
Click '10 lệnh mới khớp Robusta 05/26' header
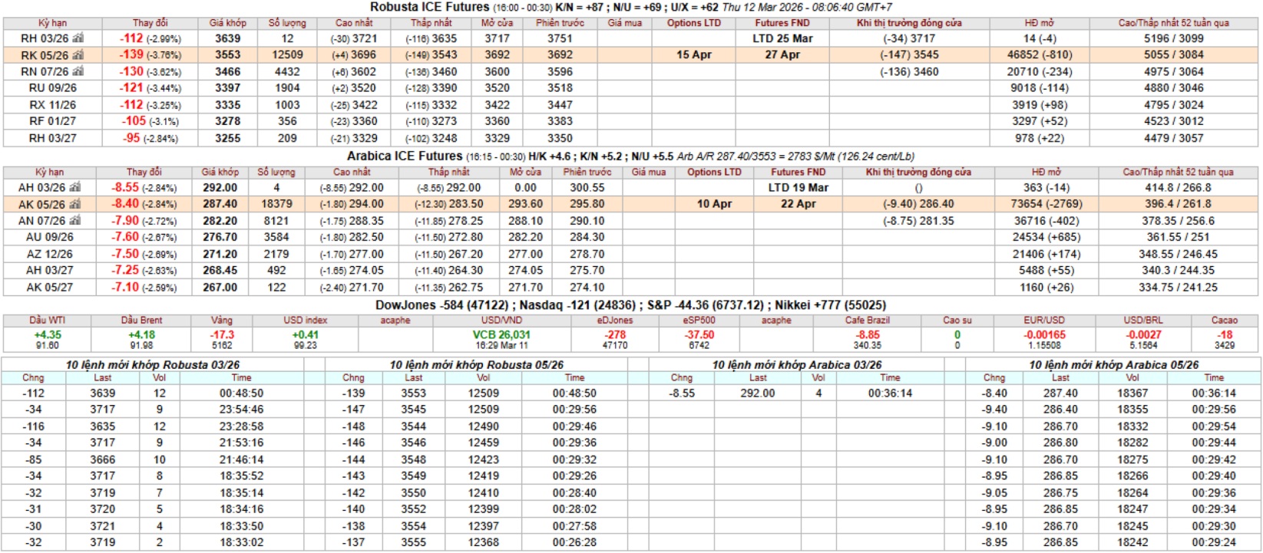coord(476,365)
